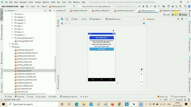The height and width of the screenshot is (107, 191).
Task: Open Build Variants side tab
Action: (x=1, y=58)
